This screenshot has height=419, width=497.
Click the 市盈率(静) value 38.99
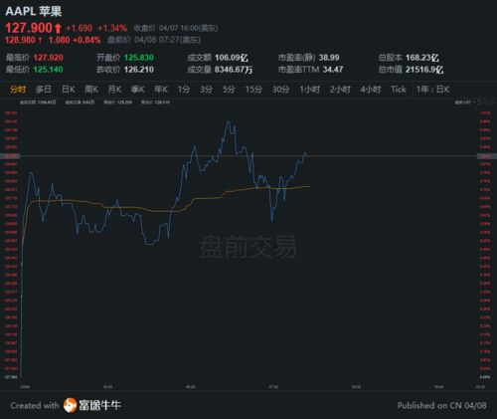tap(329, 58)
